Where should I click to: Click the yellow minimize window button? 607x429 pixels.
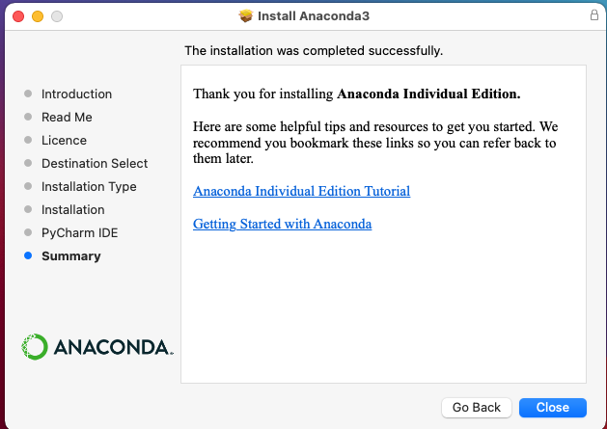38,16
